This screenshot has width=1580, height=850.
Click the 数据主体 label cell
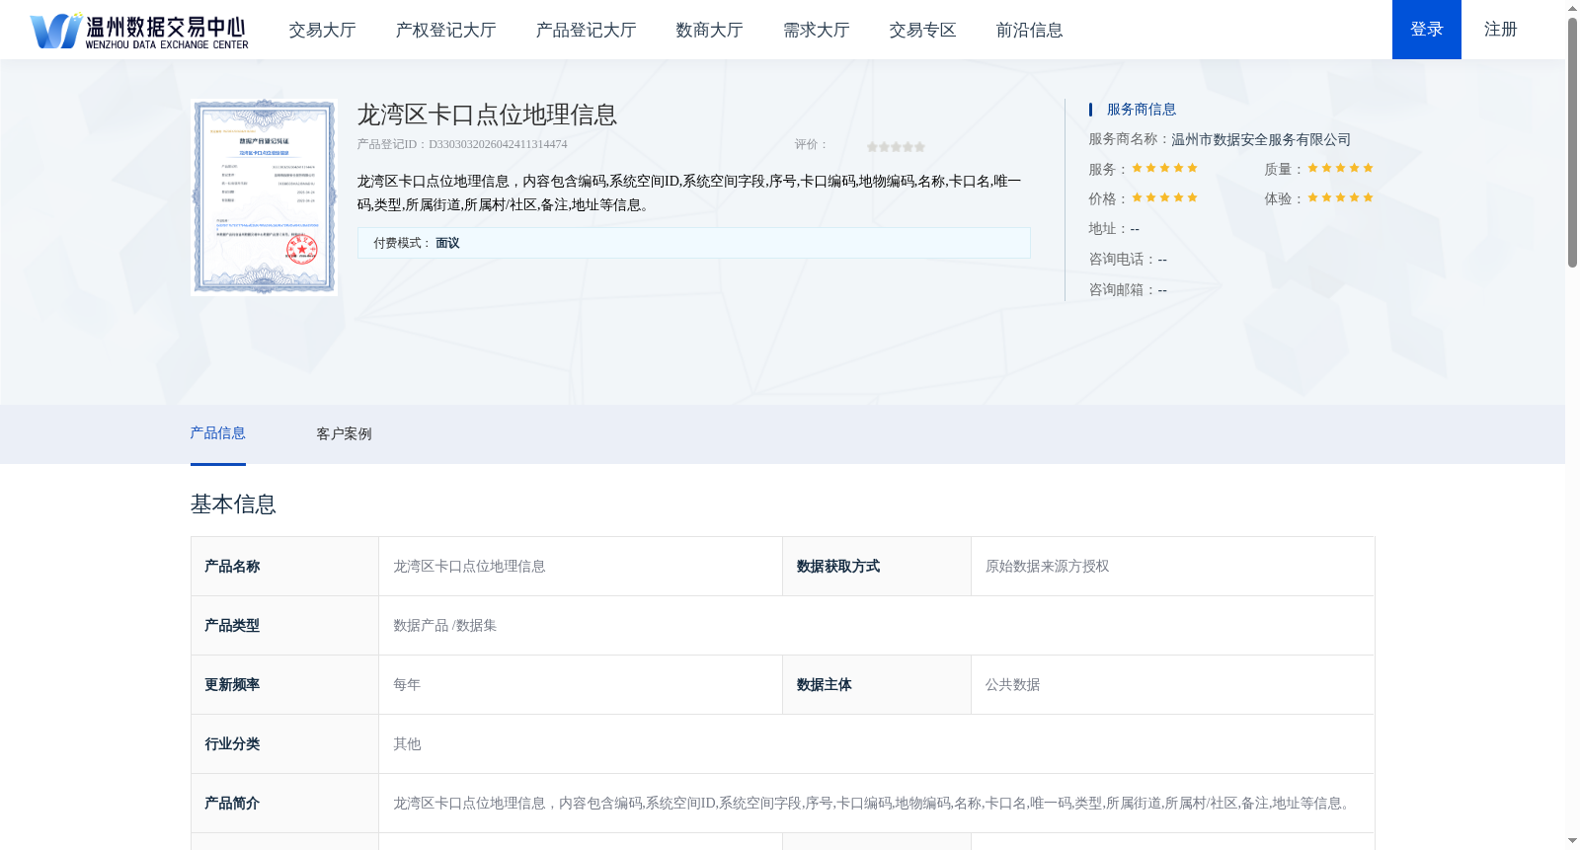click(877, 685)
